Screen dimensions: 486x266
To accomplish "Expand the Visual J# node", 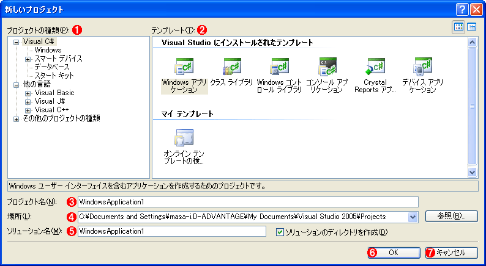I will pyautogui.click(x=28, y=102).
